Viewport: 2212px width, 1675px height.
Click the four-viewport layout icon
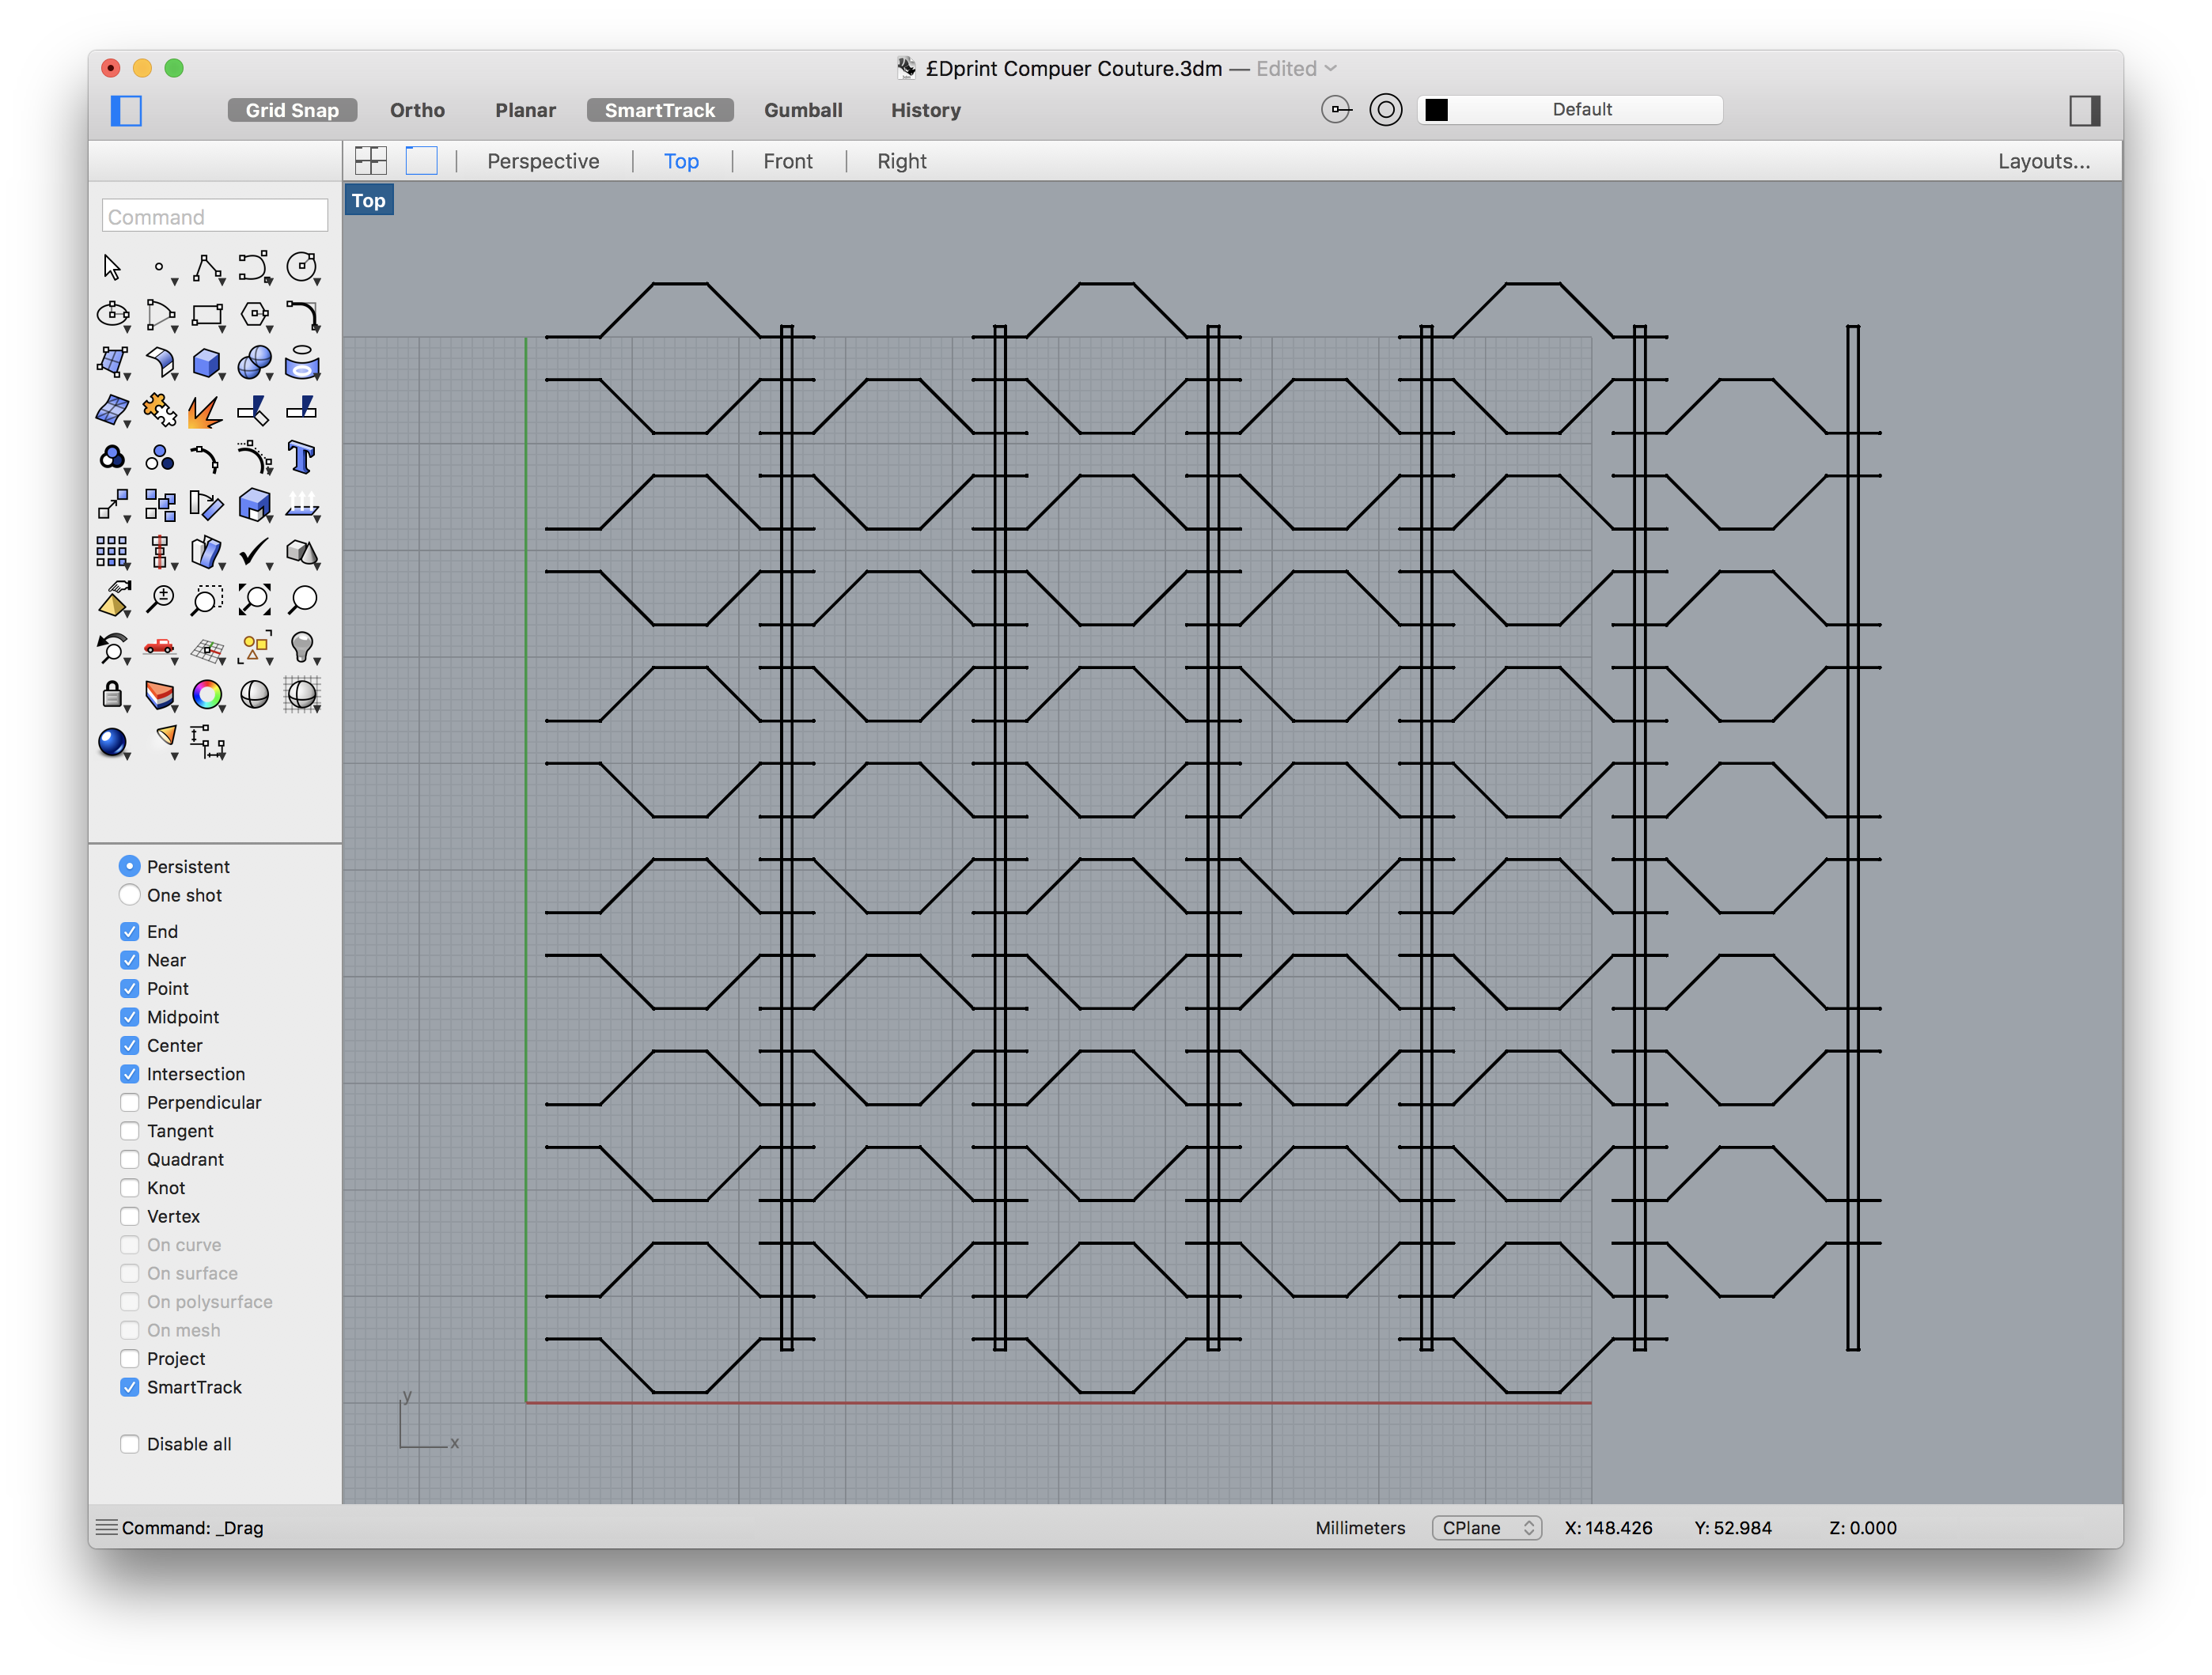click(x=371, y=161)
